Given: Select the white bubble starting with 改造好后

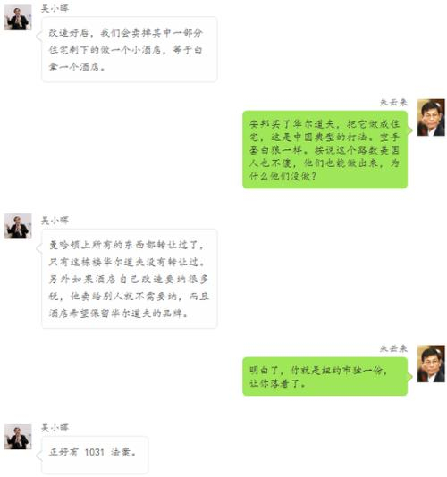Looking at the screenshot, I should pos(129,50).
